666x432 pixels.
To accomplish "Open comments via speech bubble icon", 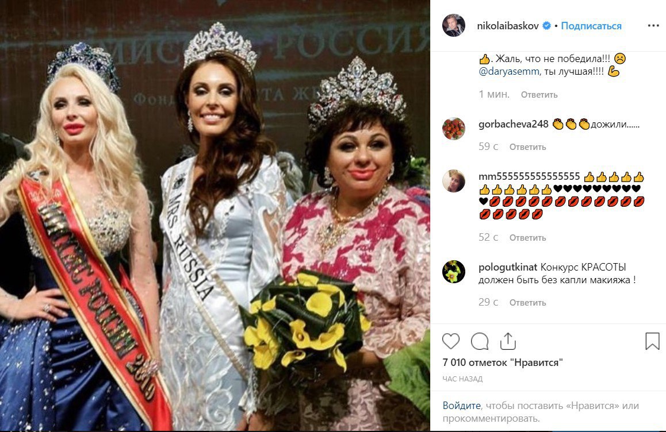I will tap(480, 341).
